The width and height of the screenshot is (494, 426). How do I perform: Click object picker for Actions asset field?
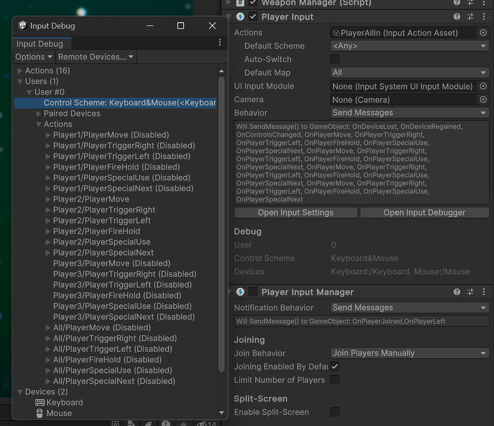coord(483,33)
